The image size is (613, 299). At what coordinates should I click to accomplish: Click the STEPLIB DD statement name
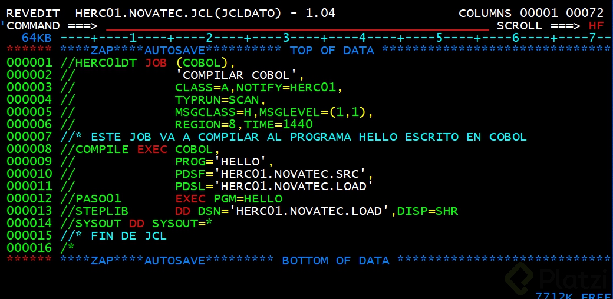[x=101, y=211]
